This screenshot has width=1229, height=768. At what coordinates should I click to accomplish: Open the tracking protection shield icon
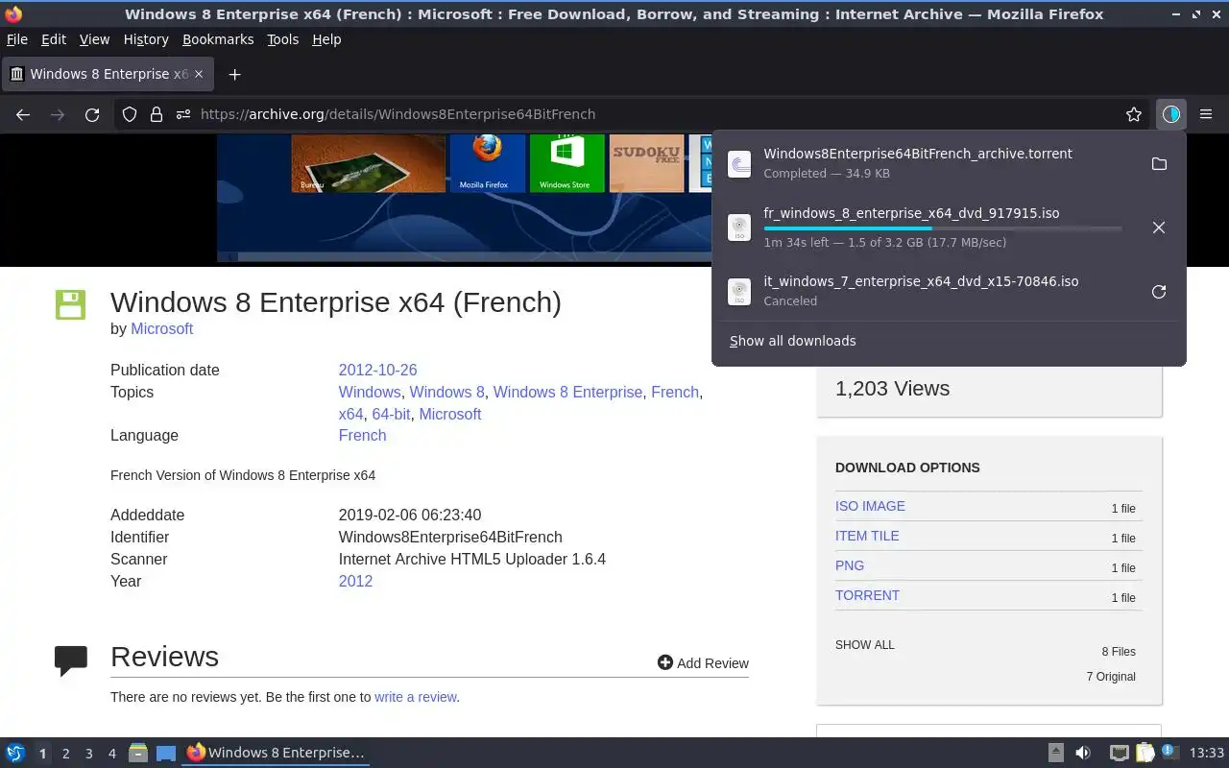tap(130, 114)
